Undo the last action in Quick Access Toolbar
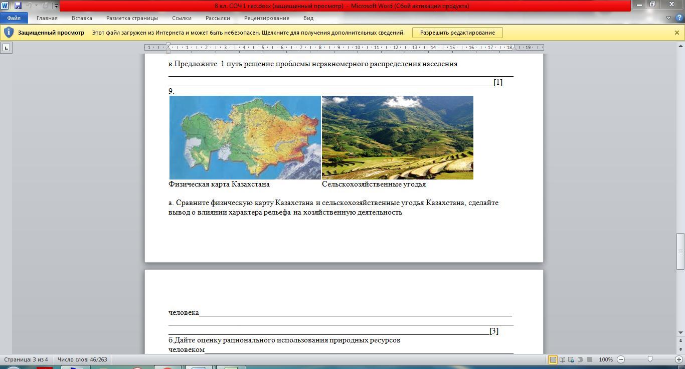The width and height of the screenshot is (685, 369). [x=29, y=6]
